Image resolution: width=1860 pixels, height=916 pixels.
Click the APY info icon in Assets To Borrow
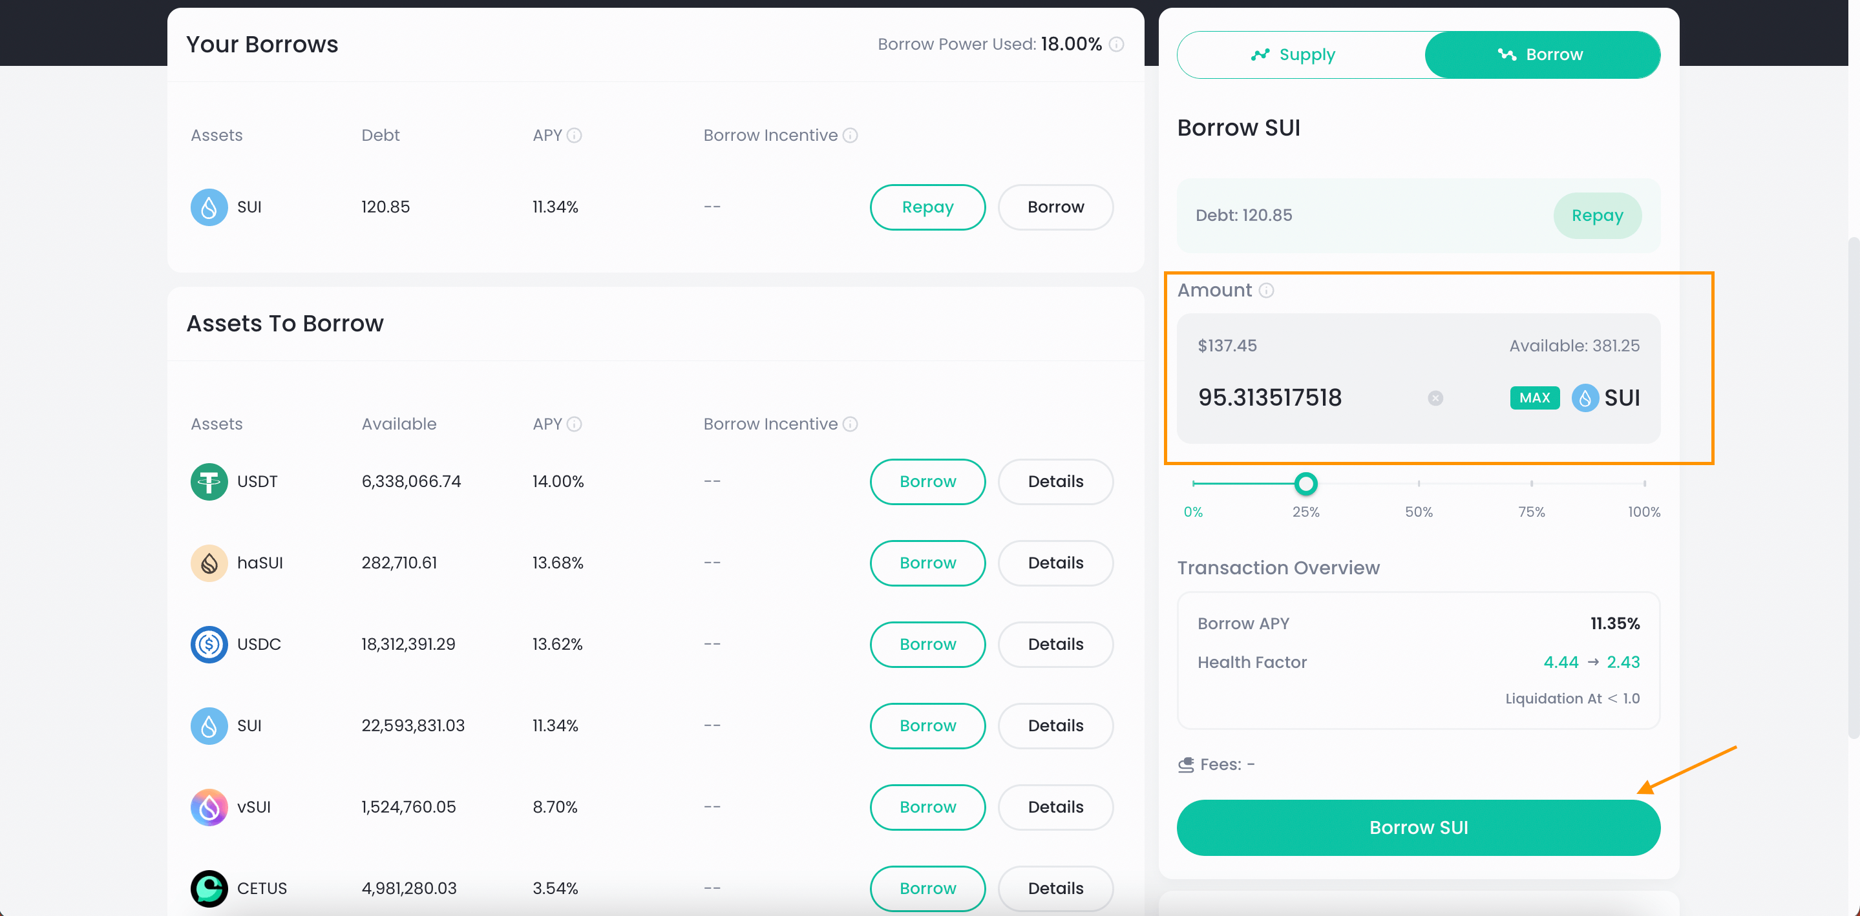574,424
